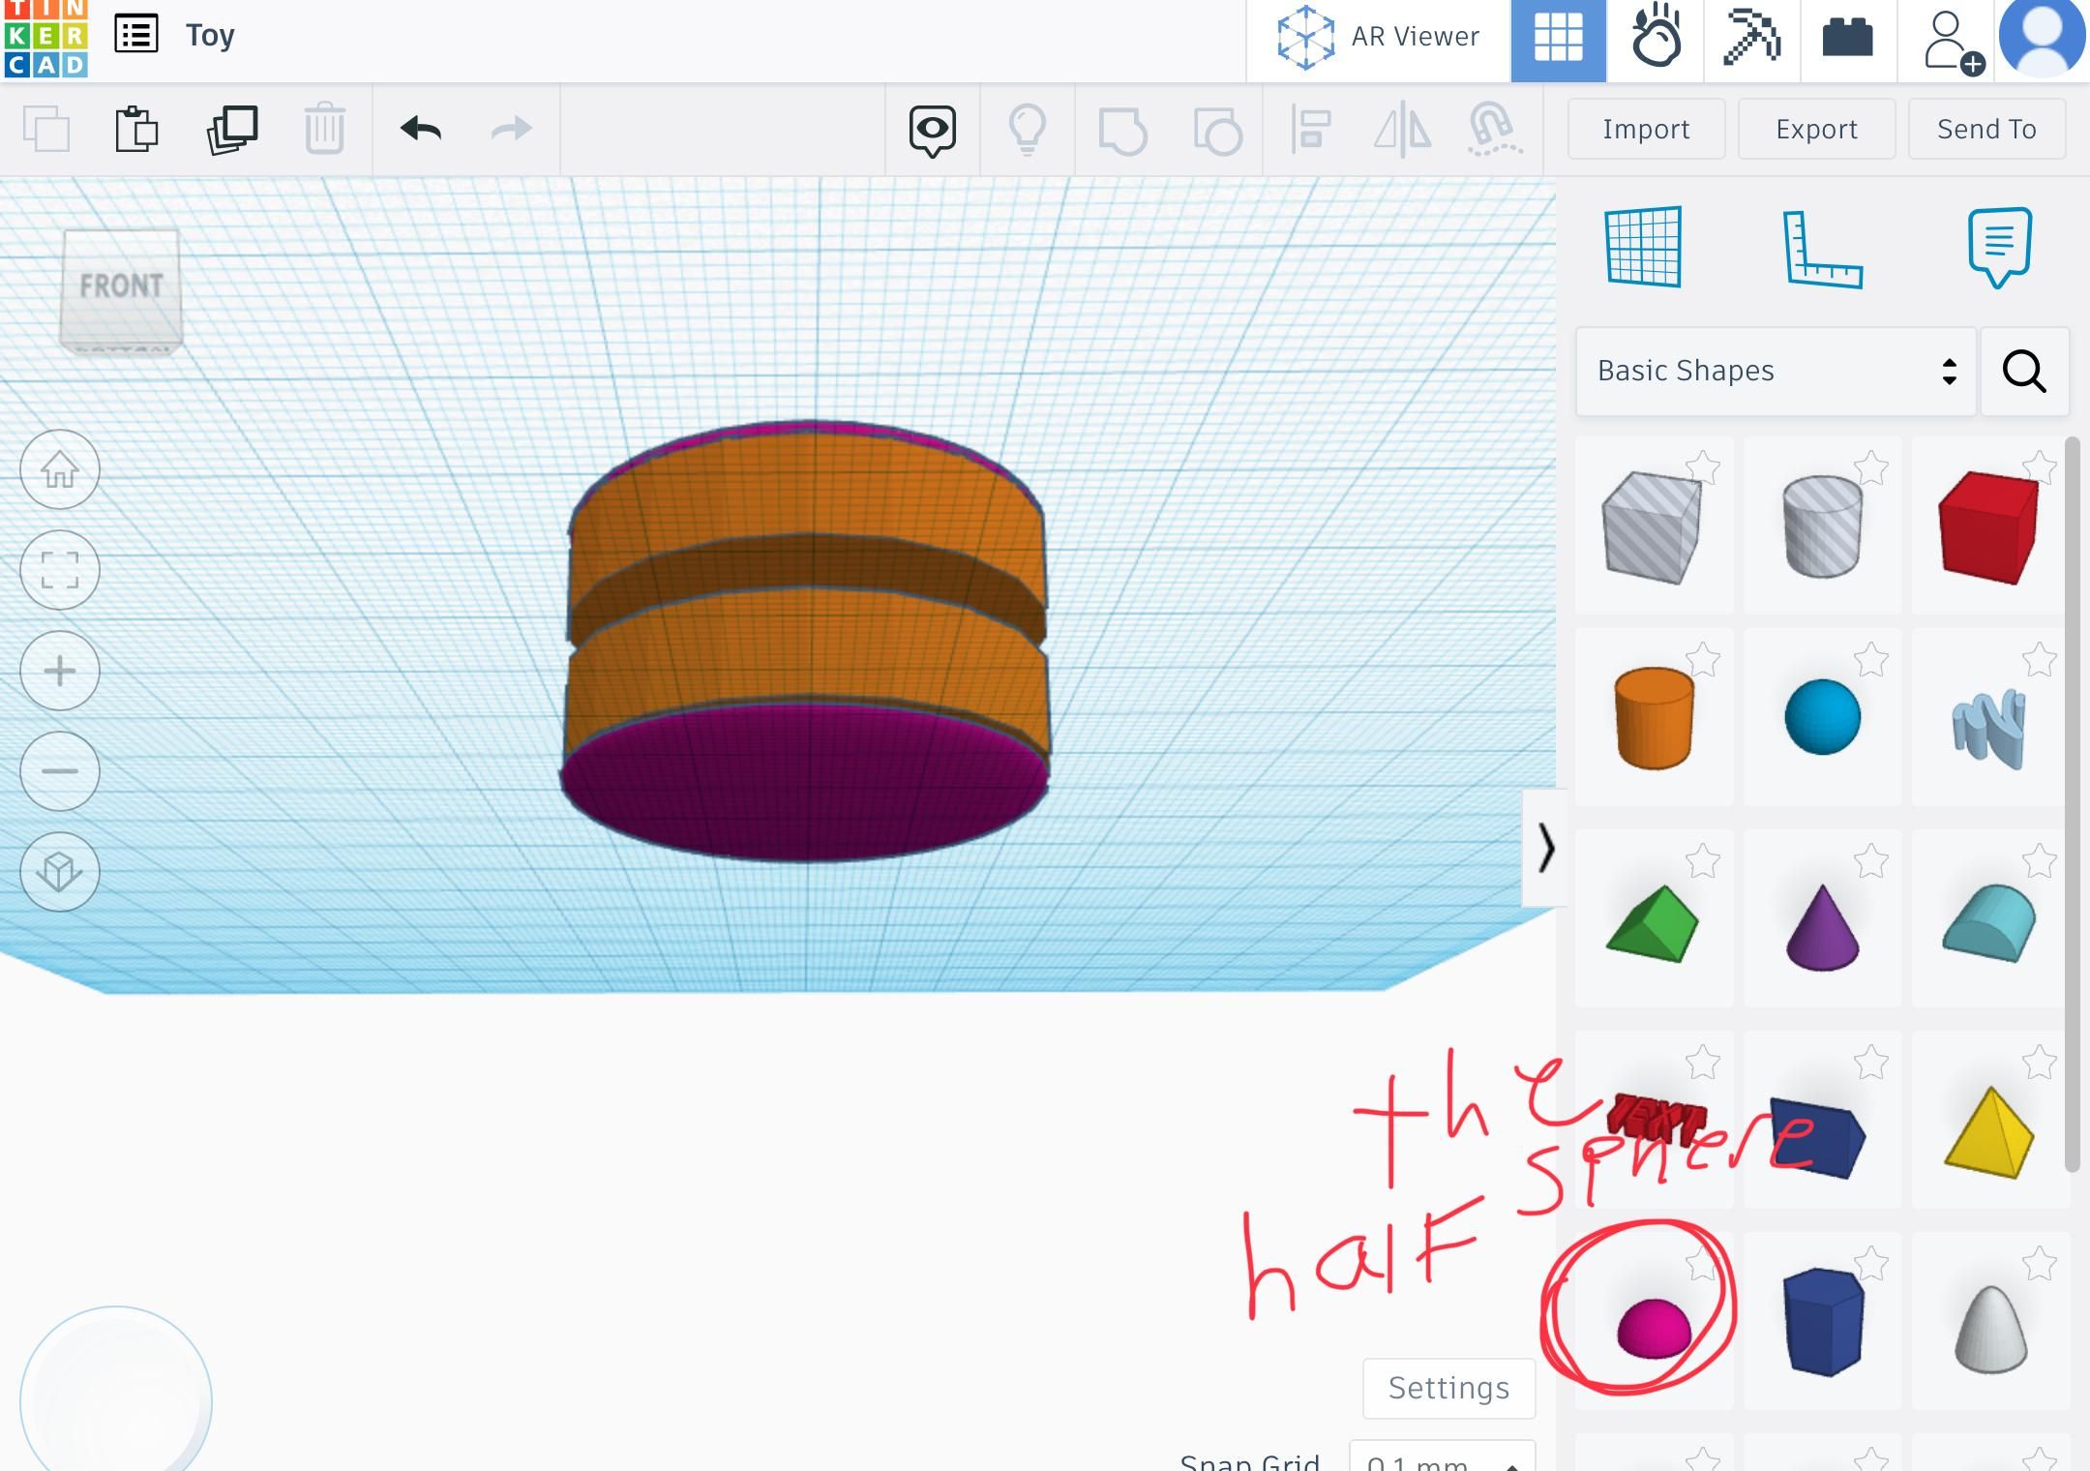Image resolution: width=2090 pixels, height=1471 pixels.
Task: Click the Align tool icon
Action: tap(1311, 130)
